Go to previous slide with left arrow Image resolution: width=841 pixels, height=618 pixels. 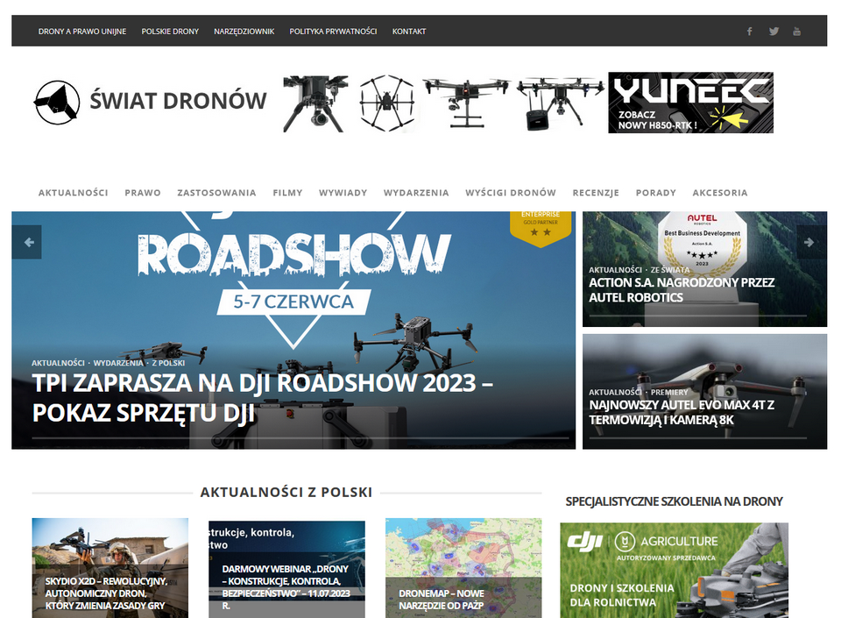(x=28, y=243)
